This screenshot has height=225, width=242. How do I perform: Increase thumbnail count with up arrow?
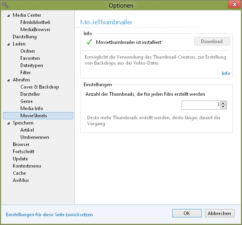pos(223,103)
